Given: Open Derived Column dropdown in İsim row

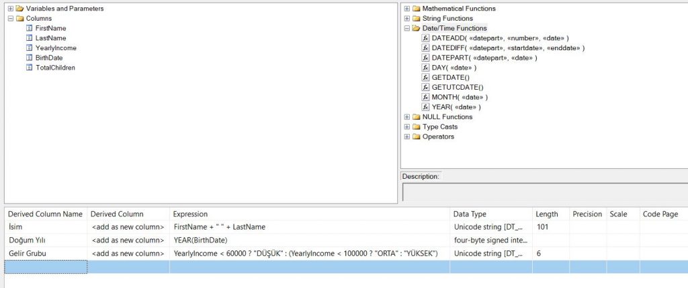Looking at the screenshot, I should click(x=128, y=227).
